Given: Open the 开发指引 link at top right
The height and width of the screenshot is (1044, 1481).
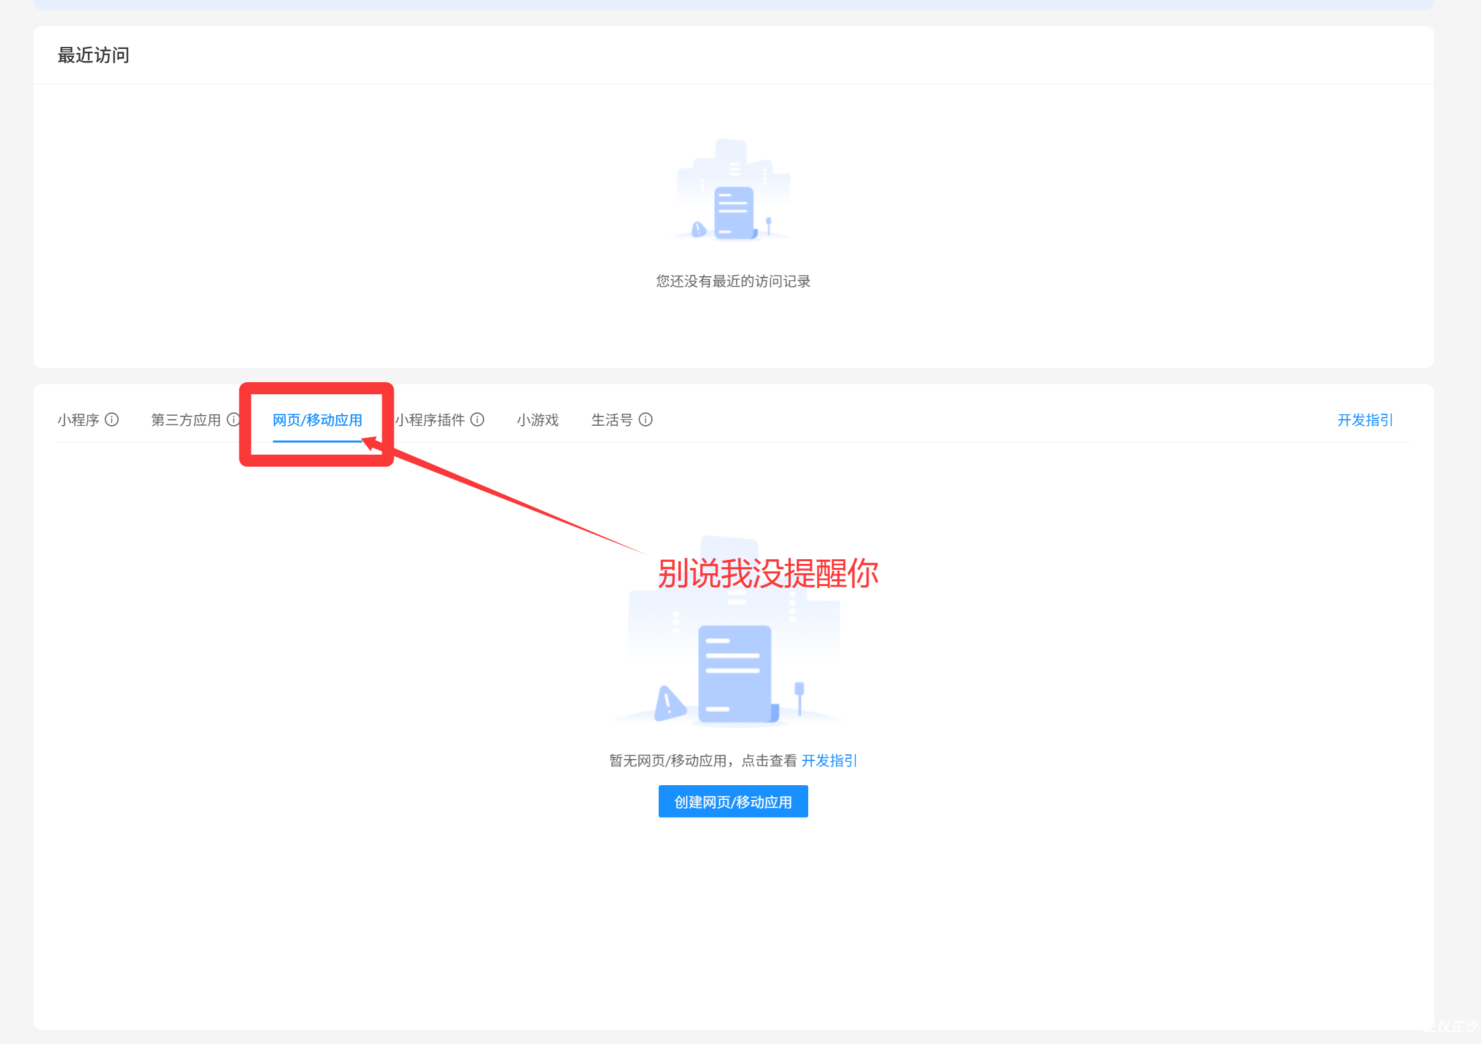Looking at the screenshot, I should 1365,420.
